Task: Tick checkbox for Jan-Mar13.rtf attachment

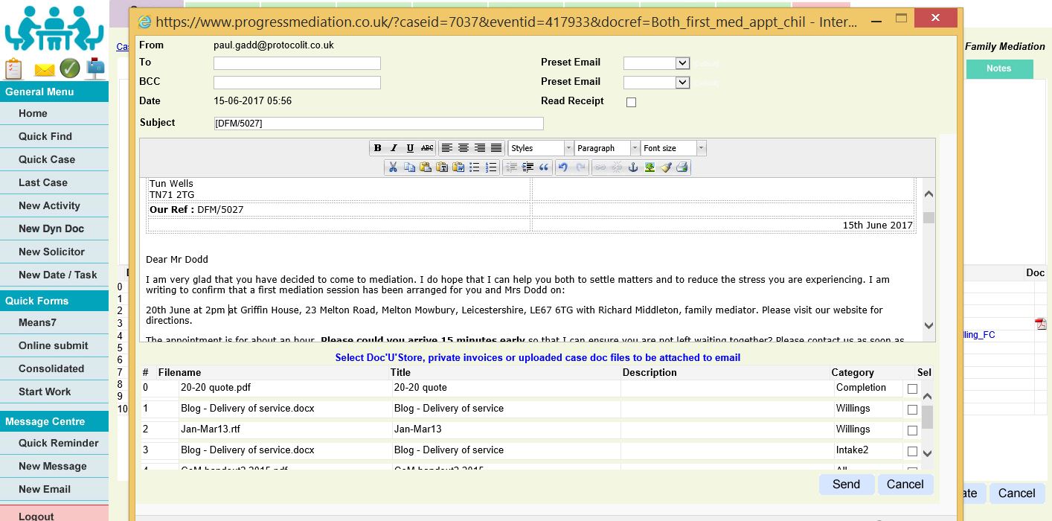Action: click(x=912, y=430)
